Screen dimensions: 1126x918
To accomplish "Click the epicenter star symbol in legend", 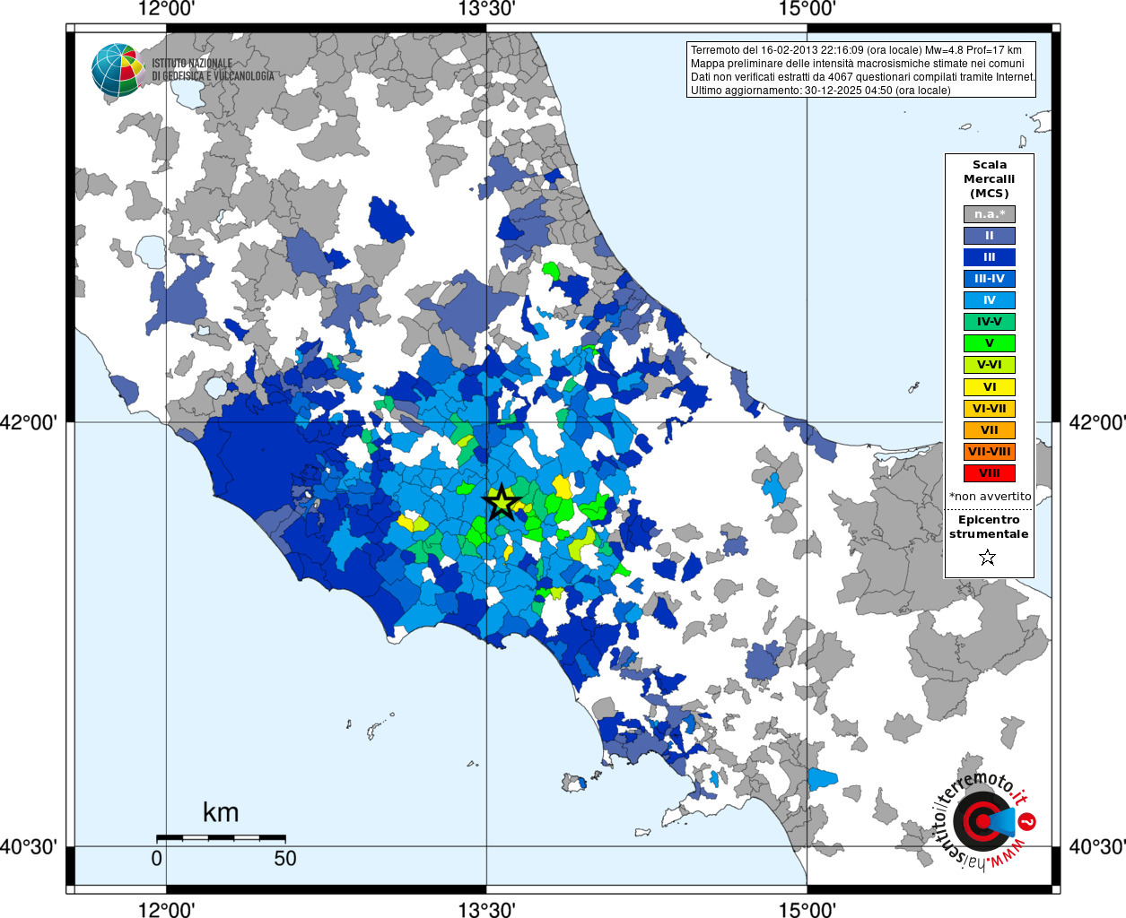I will coord(988,558).
